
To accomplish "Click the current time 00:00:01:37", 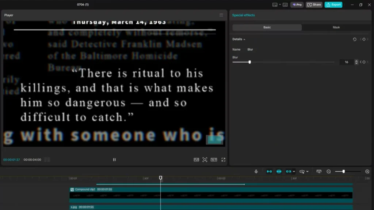I will click(x=11, y=160).
